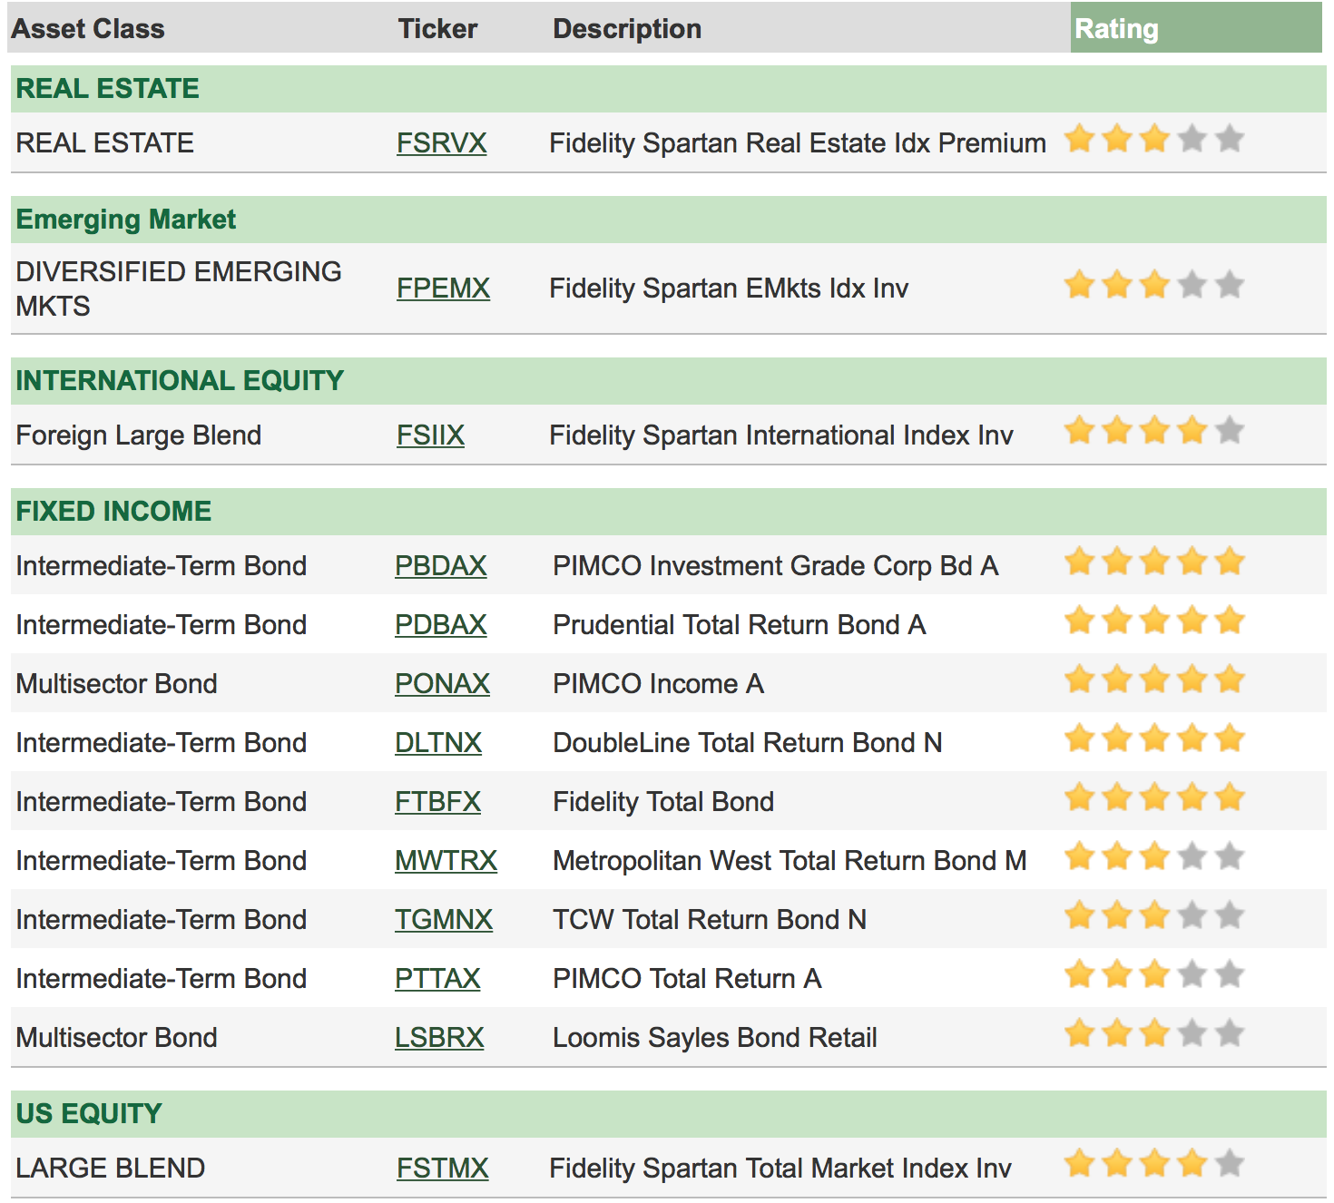Open the DLTNX ticker link
The width and height of the screenshot is (1334, 1203).
(437, 743)
